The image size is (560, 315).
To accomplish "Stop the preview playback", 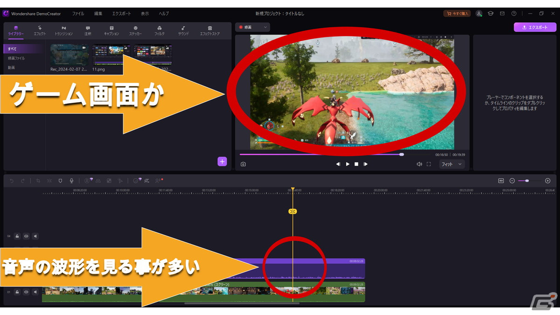I will (357, 164).
